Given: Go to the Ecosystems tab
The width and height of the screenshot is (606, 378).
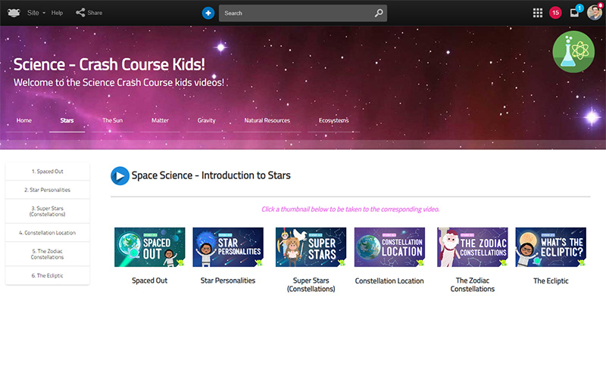Looking at the screenshot, I should click(x=333, y=120).
